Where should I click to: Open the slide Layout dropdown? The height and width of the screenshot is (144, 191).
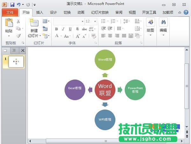46,21
